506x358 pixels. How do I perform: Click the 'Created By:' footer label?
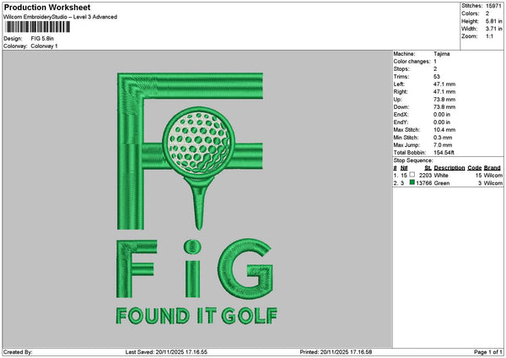18,352
